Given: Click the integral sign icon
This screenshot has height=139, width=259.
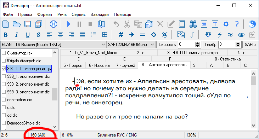Looking at the screenshot, I should pyautogui.click(x=192, y=35).
